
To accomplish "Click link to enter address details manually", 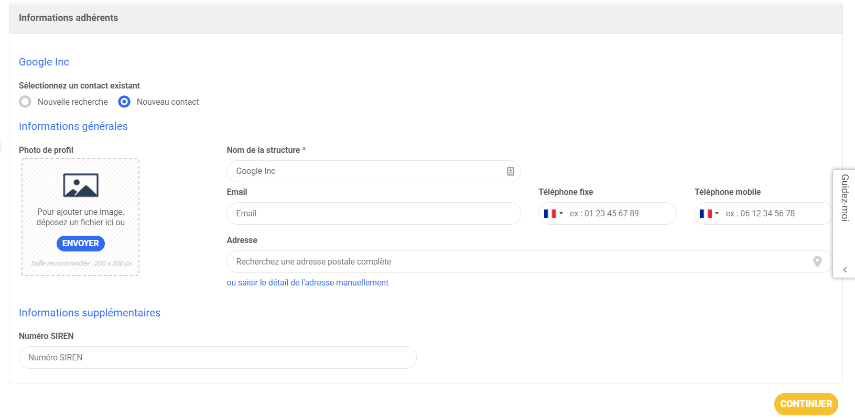I will (307, 283).
